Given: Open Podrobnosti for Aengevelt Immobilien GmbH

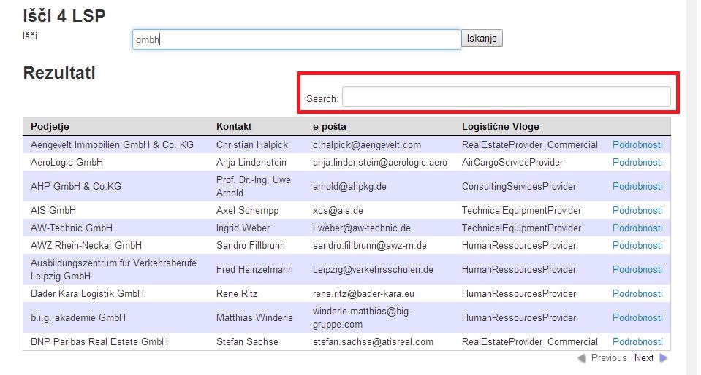Looking at the screenshot, I should pyautogui.click(x=637, y=144).
